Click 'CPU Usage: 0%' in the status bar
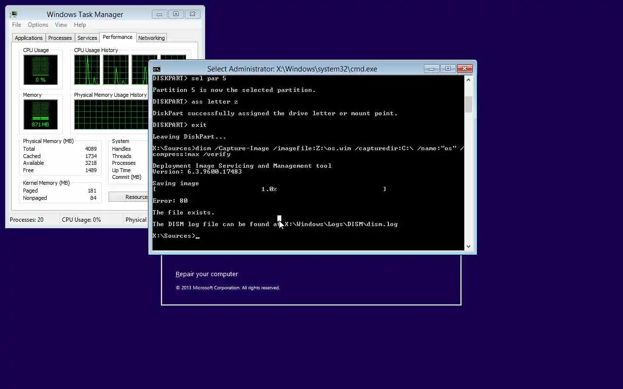The width and height of the screenshot is (623, 389). (81, 220)
